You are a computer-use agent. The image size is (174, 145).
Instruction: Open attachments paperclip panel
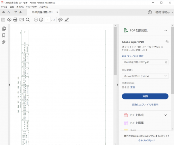(x=4, y=42)
